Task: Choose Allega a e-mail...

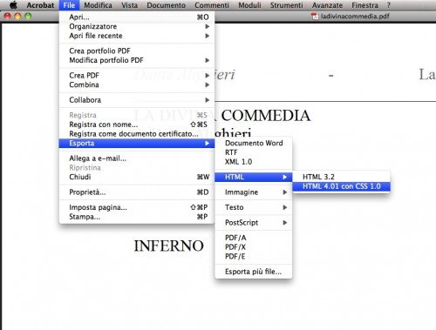Action: coord(137,158)
